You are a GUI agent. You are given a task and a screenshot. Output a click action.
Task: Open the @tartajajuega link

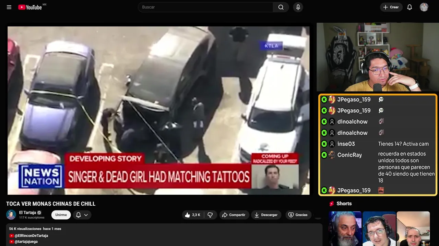pos(26,242)
